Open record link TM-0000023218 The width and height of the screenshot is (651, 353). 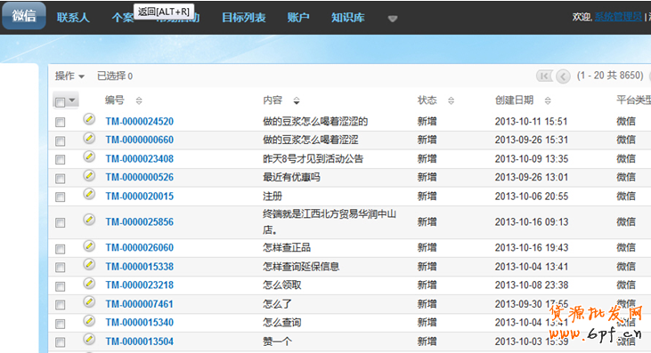click(x=140, y=285)
